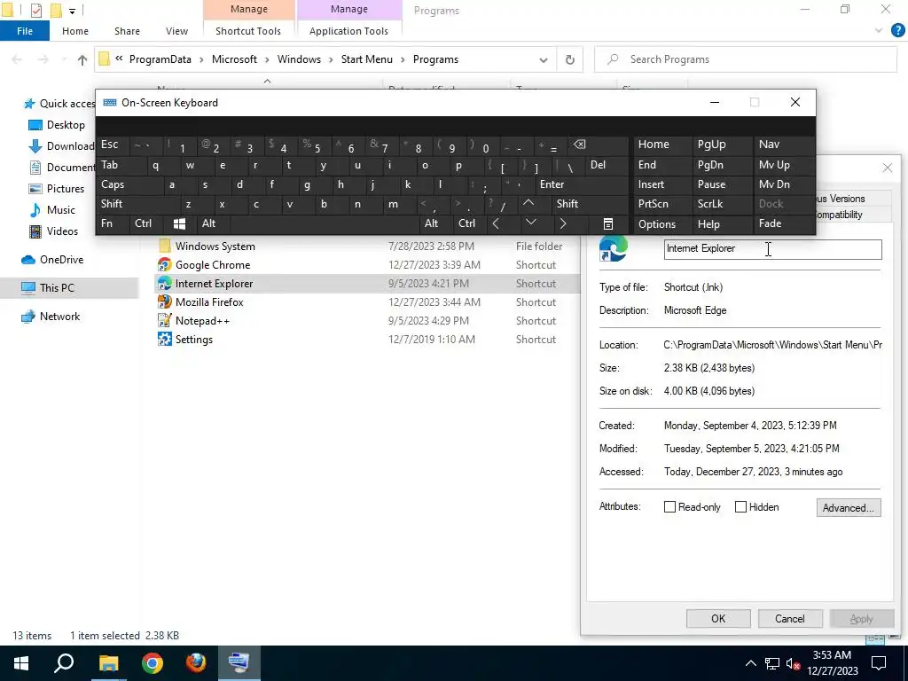Click the Windows System folder icon
The image size is (908, 681).
click(x=164, y=247)
